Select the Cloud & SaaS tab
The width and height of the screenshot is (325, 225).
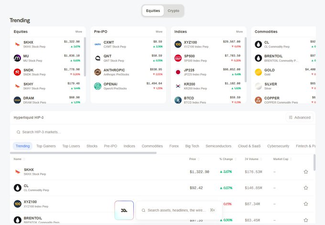(x=249, y=146)
